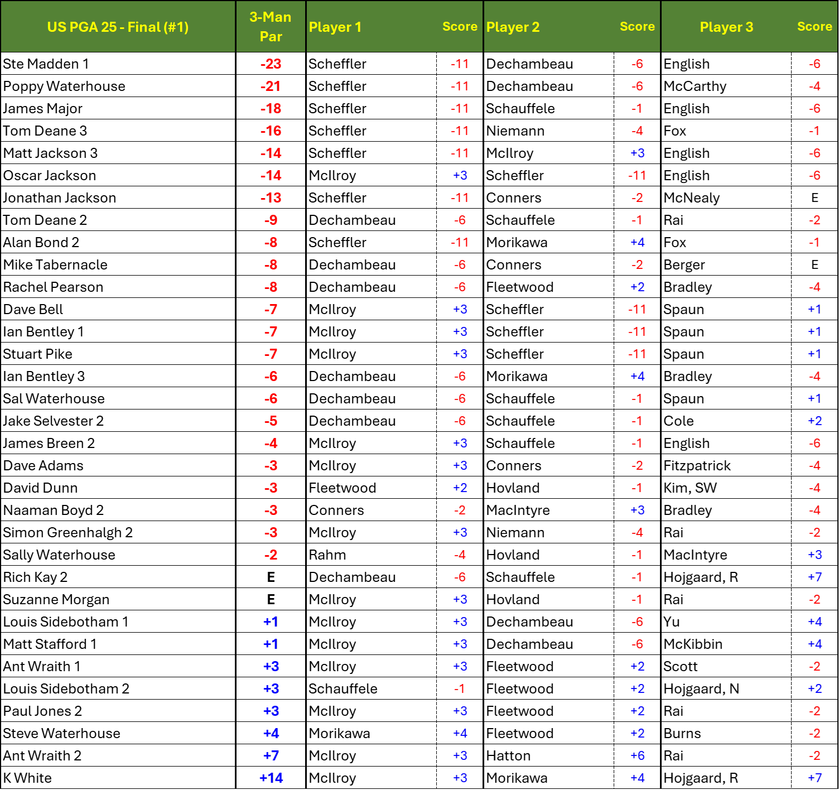The width and height of the screenshot is (839, 790).
Task: Select the 'Poppy Waterhouse' name cell
Action: click(118, 86)
